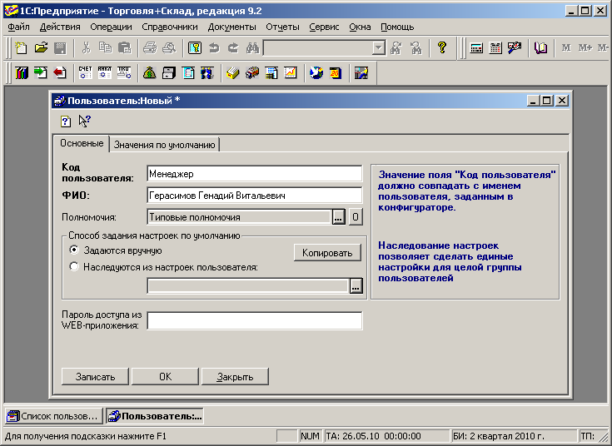Image resolution: width=612 pixels, height=446 pixels.
Task: Open the calculator from the toolbar
Action: click(x=476, y=48)
